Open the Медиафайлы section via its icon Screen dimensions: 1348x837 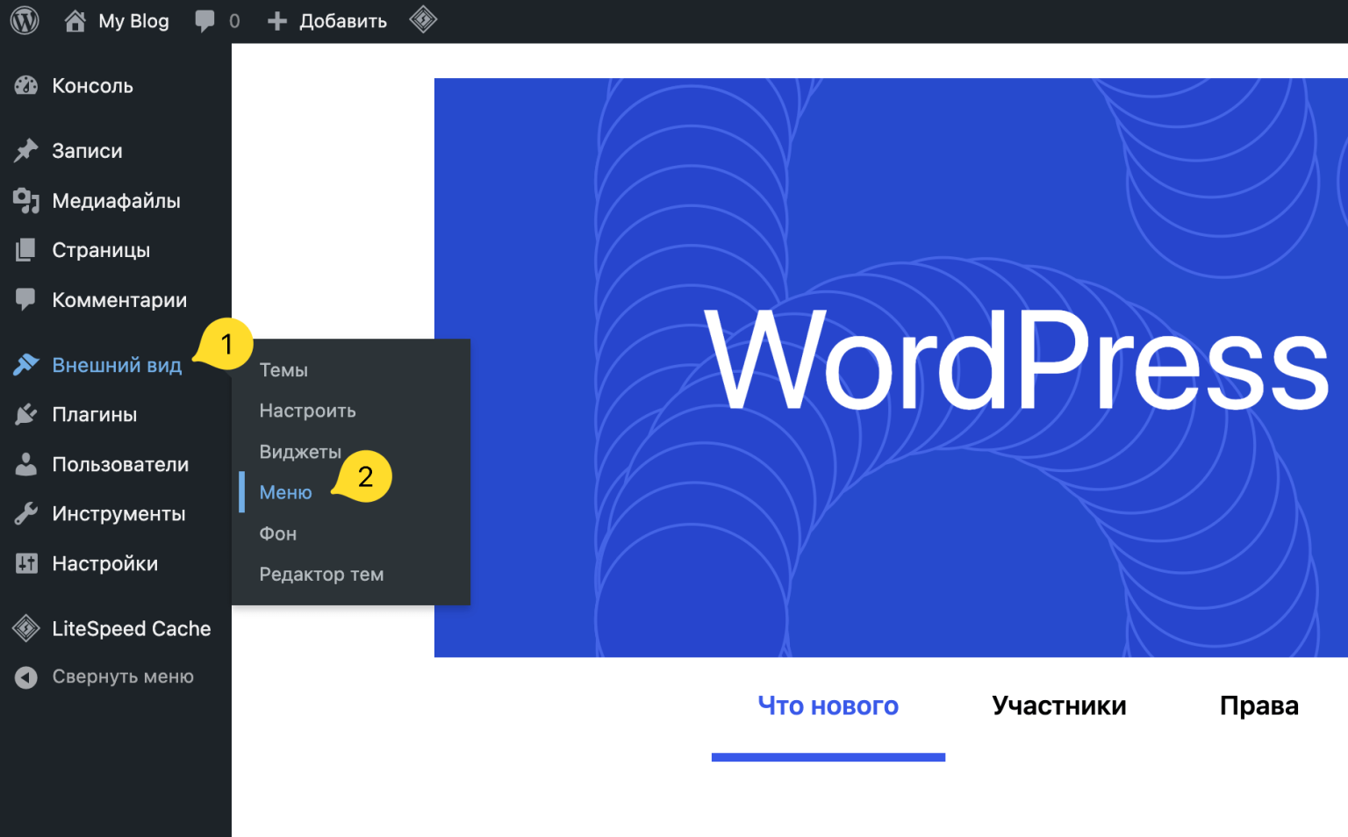point(25,201)
